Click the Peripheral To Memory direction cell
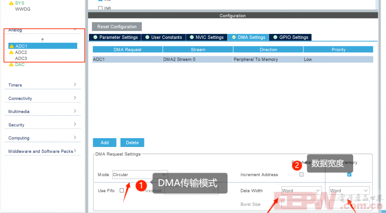This screenshot has width=386, height=213. click(x=268, y=59)
